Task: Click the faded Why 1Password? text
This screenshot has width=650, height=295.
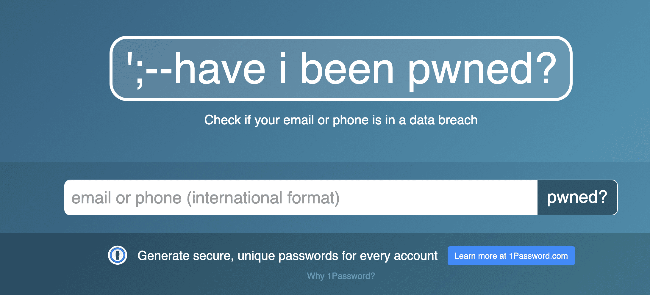Action: [x=341, y=276]
